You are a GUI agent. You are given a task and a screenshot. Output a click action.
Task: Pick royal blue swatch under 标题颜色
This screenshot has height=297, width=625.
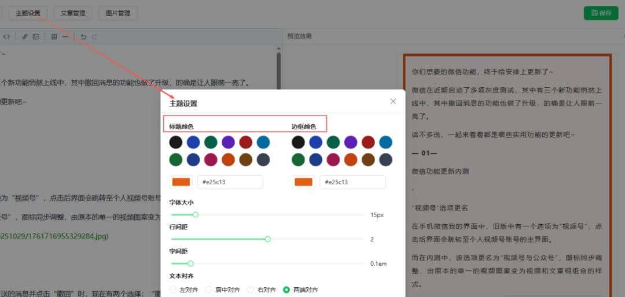193,142
